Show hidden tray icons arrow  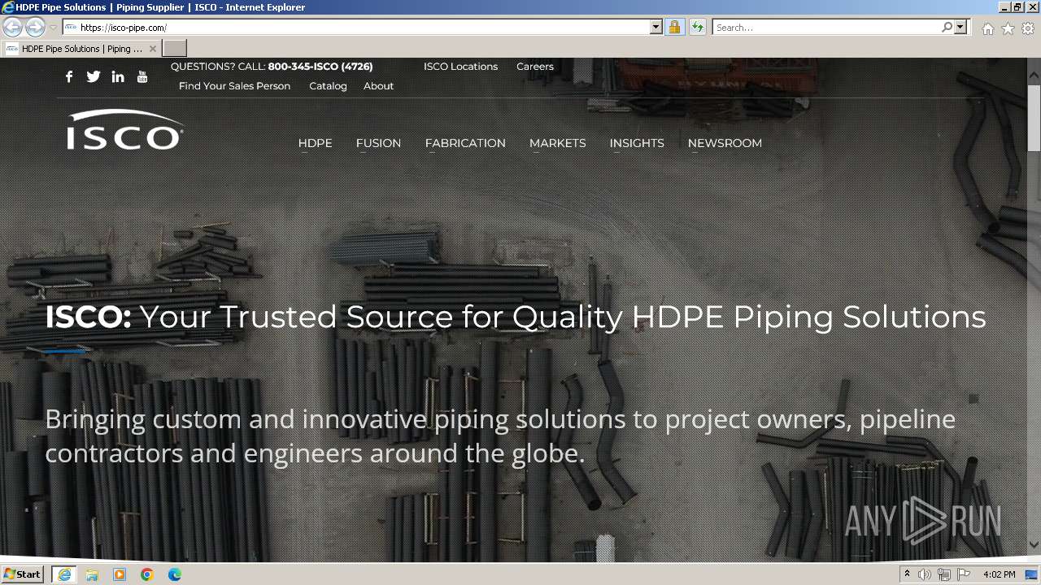pyautogui.click(x=907, y=574)
